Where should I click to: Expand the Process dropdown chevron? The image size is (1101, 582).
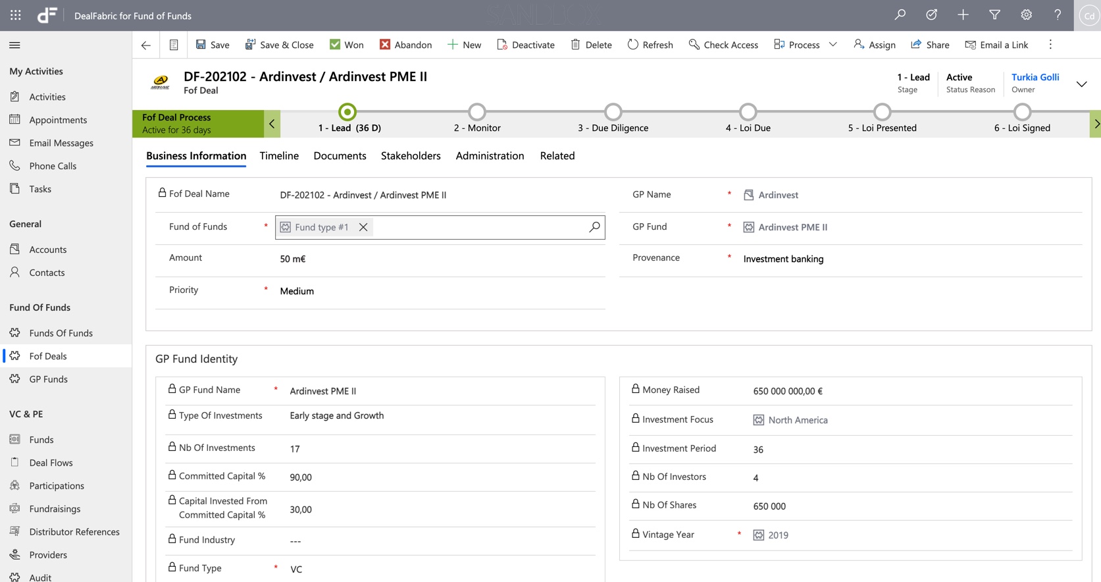point(832,45)
